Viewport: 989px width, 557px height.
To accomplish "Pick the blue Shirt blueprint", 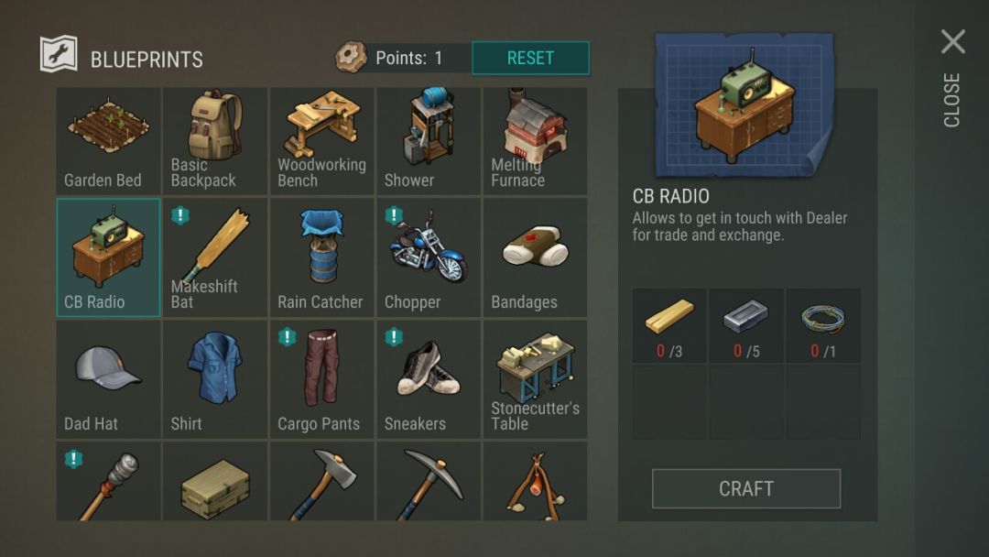I will tap(215, 379).
